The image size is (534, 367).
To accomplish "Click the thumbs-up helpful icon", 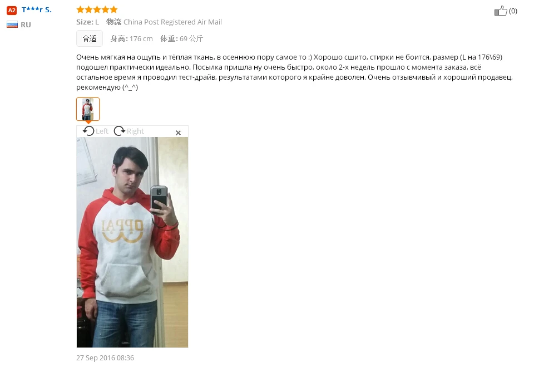I will tap(501, 11).
